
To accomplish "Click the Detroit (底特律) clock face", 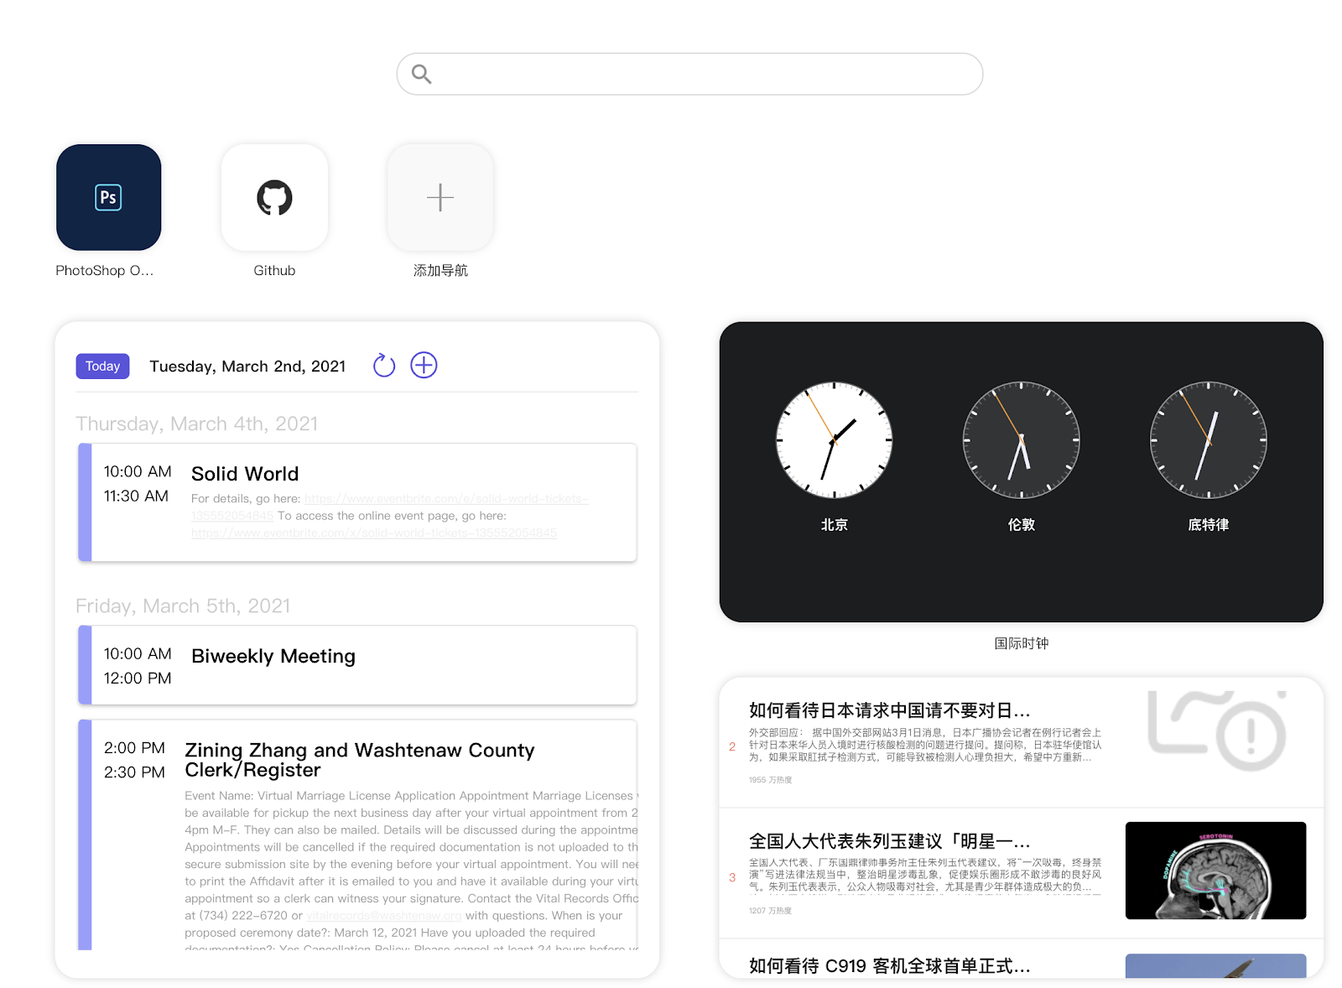I will point(1208,440).
